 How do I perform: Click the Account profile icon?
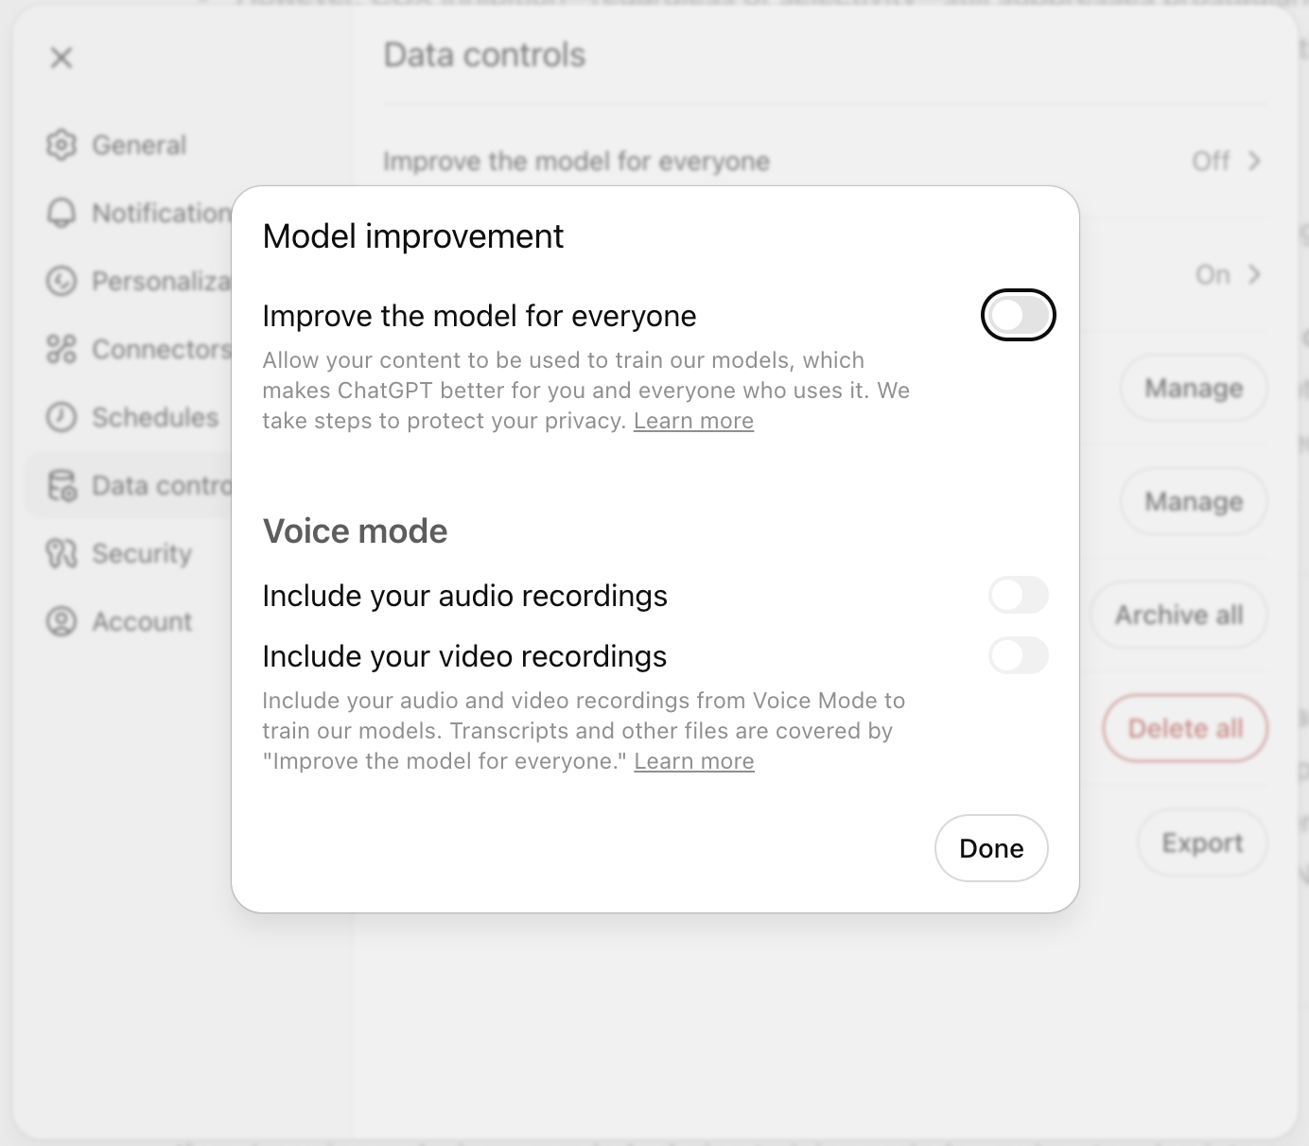[61, 621]
